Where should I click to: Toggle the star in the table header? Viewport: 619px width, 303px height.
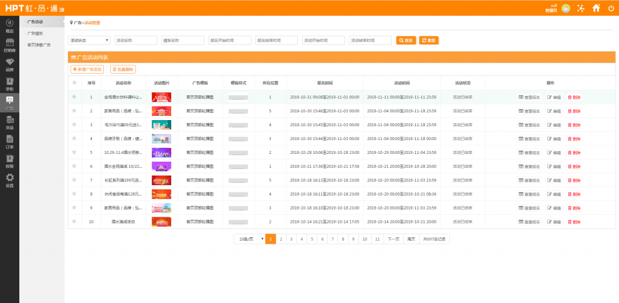74,83
